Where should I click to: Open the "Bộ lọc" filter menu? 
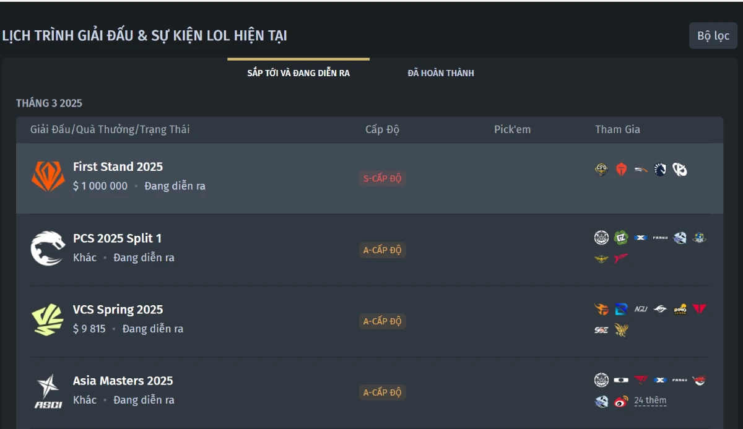pos(713,36)
